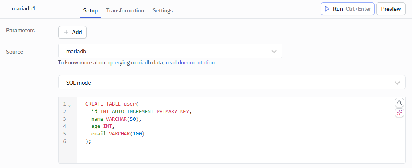Open the mariadb source dropdown
This screenshot has height=168, width=412.
(170, 51)
